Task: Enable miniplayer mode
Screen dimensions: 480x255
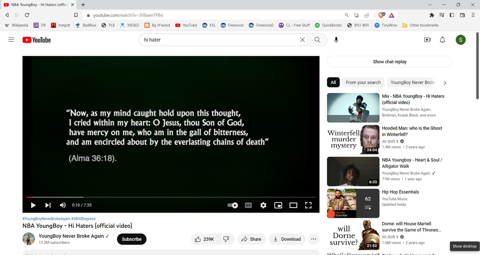Action: [x=278, y=205]
